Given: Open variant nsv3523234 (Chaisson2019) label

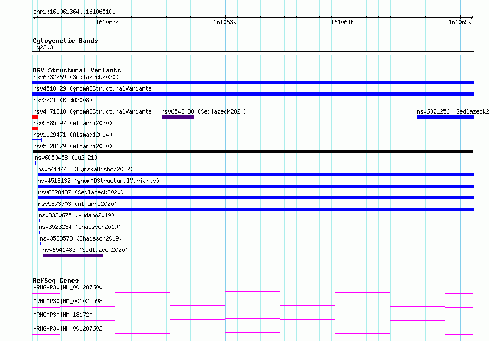Looking at the screenshot, I should tap(80, 227).
